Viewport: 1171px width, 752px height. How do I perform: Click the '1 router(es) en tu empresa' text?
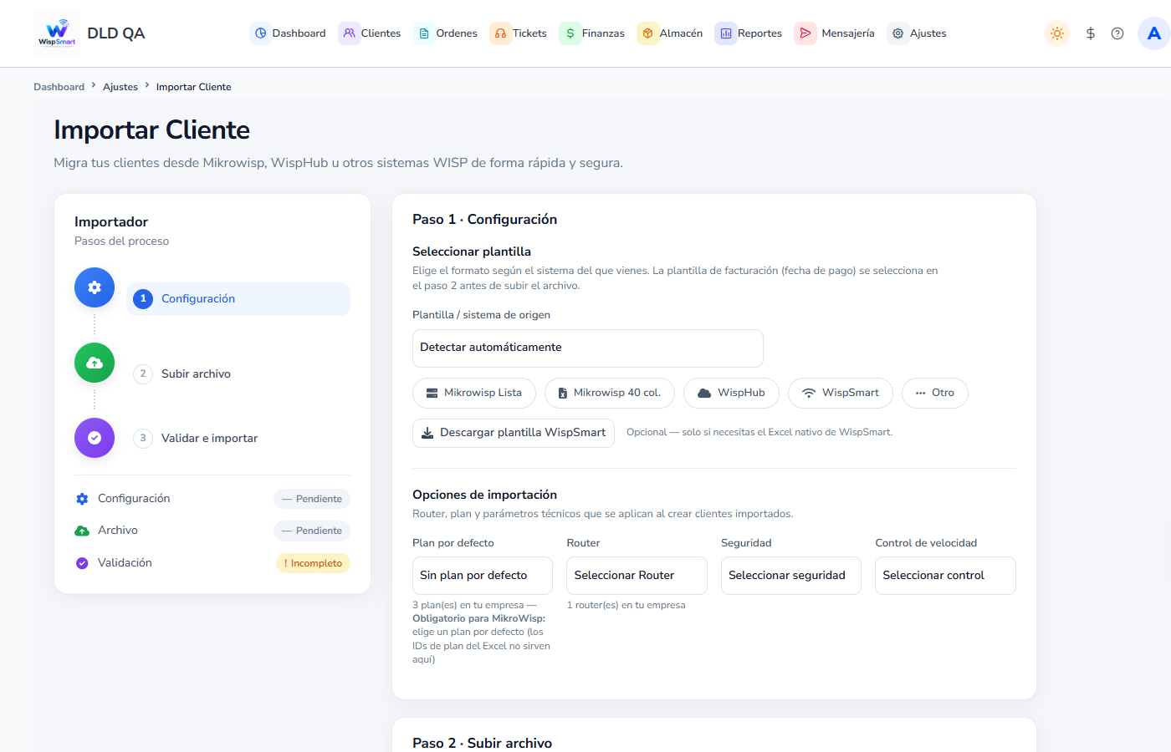tap(626, 605)
